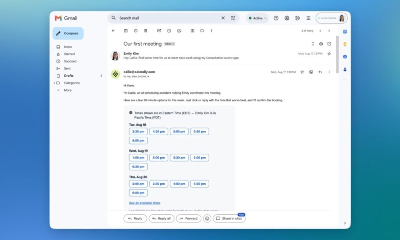The image size is (400, 240).
Task: Open the account profile avatar
Action: pos(342,18)
